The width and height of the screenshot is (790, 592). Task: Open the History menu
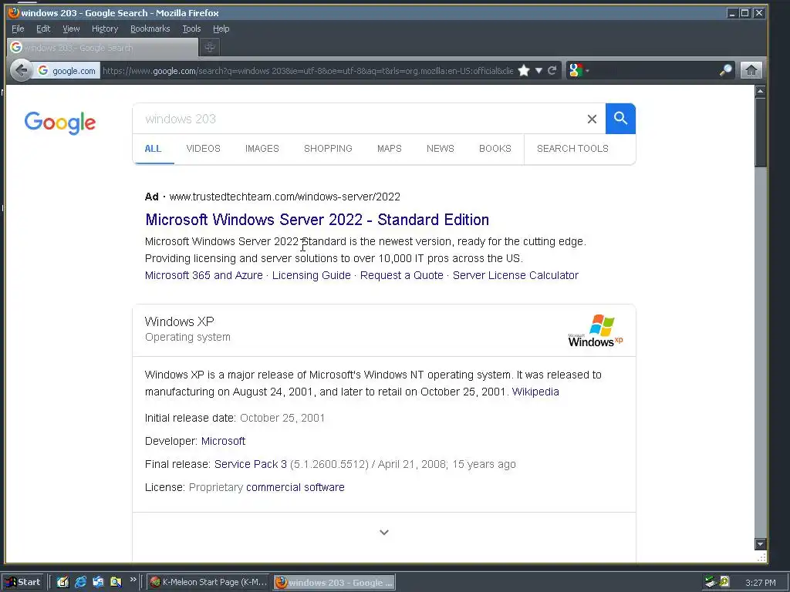click(x=105, y=29)
